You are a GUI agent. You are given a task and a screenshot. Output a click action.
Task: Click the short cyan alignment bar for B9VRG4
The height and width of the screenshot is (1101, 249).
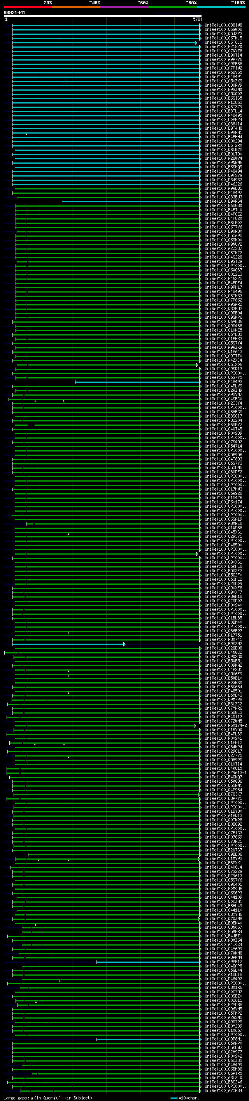tap(131, 201)
